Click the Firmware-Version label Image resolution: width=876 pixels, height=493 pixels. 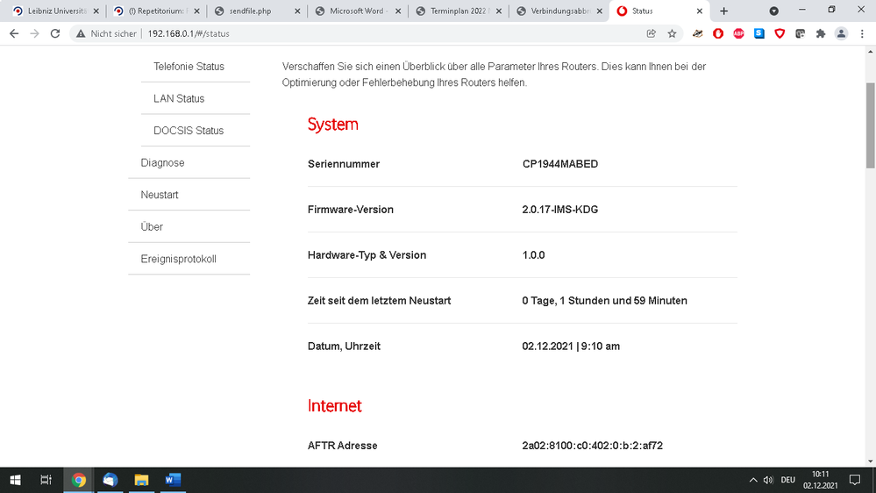pyautogui.click(x=350, y=210)
